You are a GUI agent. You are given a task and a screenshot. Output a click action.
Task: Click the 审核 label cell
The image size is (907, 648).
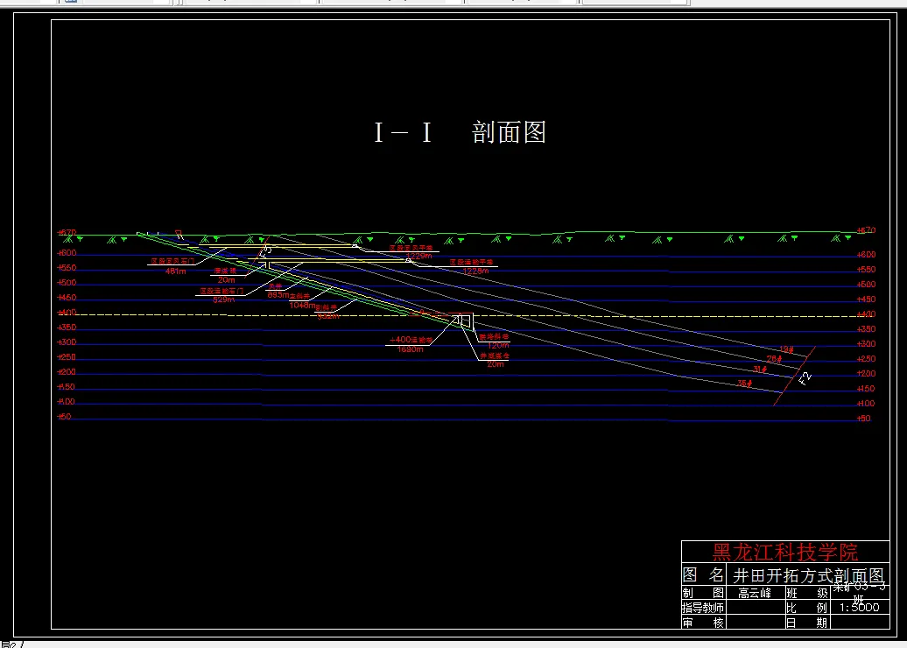click(x=703, y=623)
